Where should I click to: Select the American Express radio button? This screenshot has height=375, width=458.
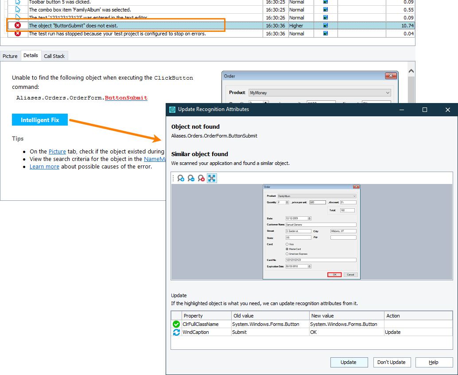click(287, 254)
